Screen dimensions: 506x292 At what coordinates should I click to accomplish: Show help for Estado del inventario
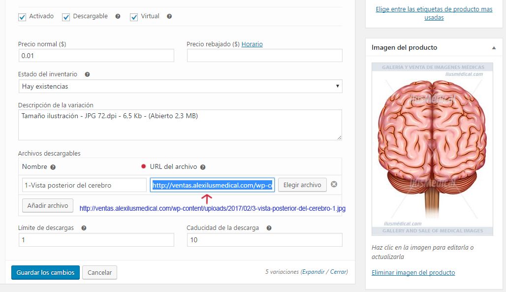pyautogui.click(x=87, y=74)
